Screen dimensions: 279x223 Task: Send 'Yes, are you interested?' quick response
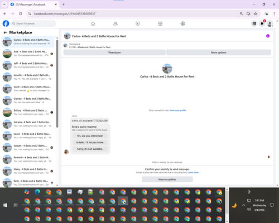(90, 136)
